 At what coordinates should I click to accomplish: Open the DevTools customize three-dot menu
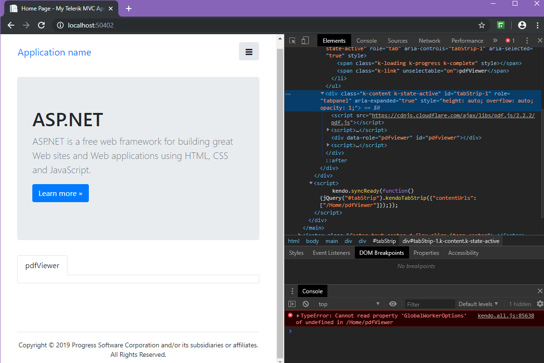coord(526,40)
